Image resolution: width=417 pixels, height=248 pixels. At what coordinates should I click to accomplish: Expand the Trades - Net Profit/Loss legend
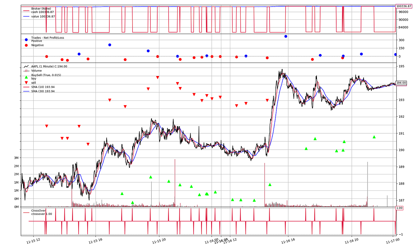pos(48,38)
